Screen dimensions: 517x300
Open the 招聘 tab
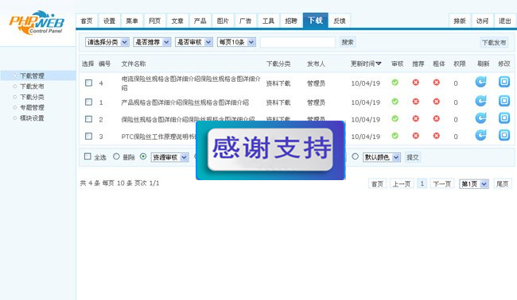coord(291,21)
